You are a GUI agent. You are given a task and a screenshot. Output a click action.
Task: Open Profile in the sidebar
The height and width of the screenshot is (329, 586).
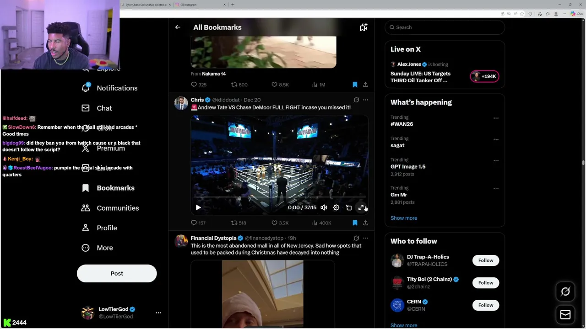(x=107, y=228)
